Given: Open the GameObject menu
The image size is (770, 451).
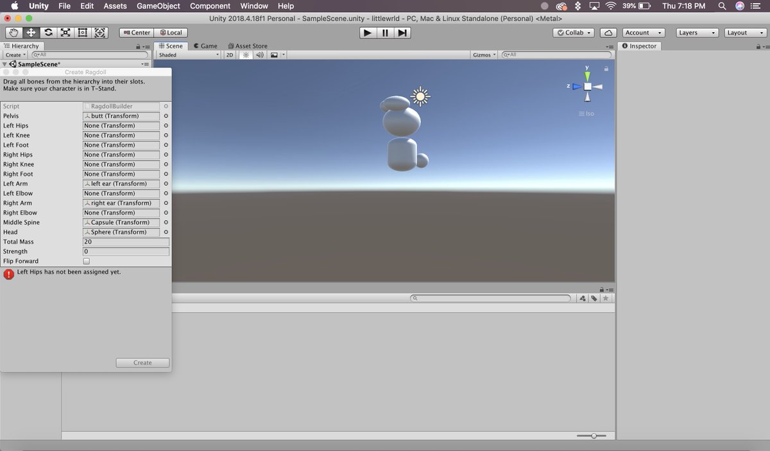Looking at the screenshot, I should pos(158,6).
